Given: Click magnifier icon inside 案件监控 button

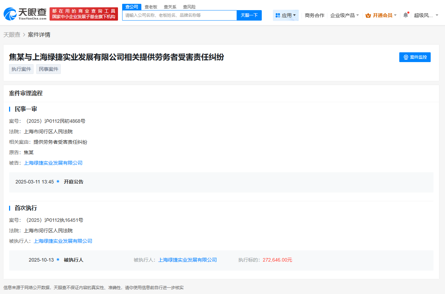Looking at the screenshot, I should point(406,57).
